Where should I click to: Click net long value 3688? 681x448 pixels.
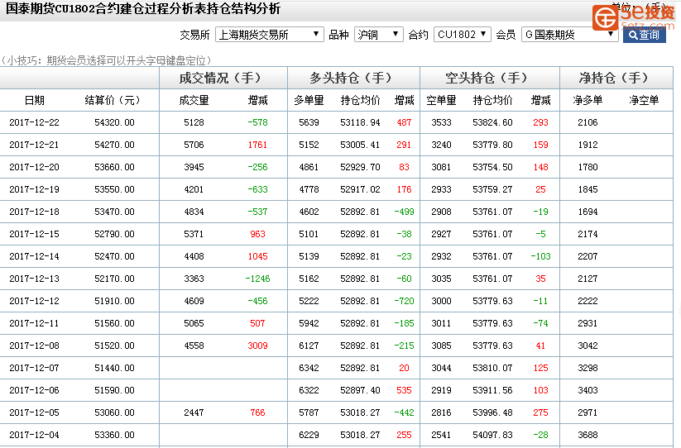tap(587, 435)
